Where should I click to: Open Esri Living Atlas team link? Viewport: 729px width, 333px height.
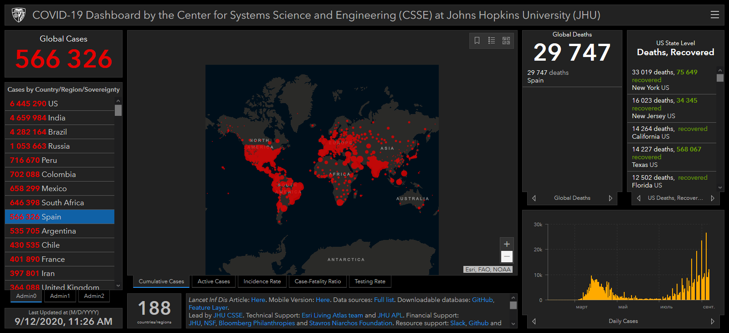coord(332,315)
